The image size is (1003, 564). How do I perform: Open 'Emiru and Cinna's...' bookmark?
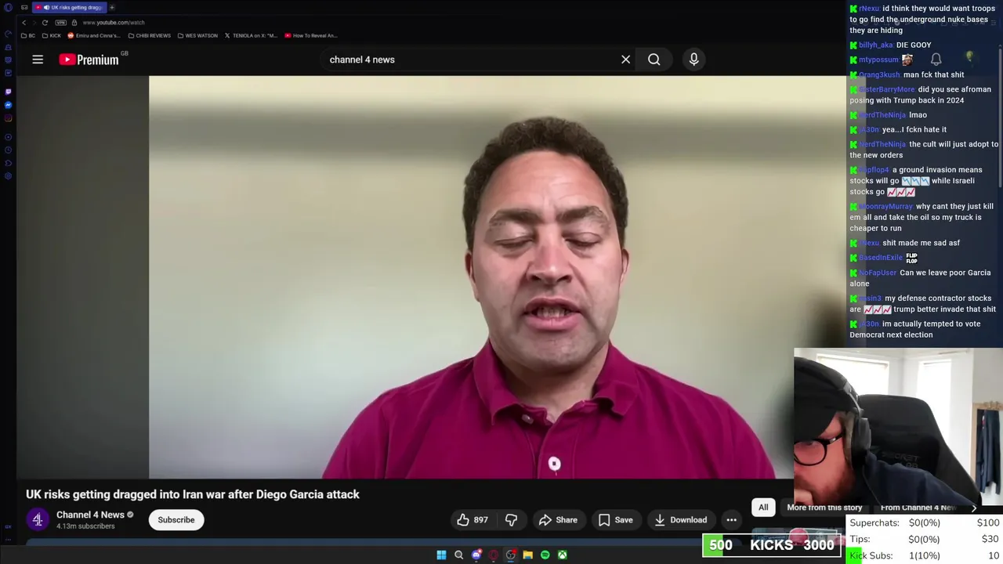click(x=94, y=35)
